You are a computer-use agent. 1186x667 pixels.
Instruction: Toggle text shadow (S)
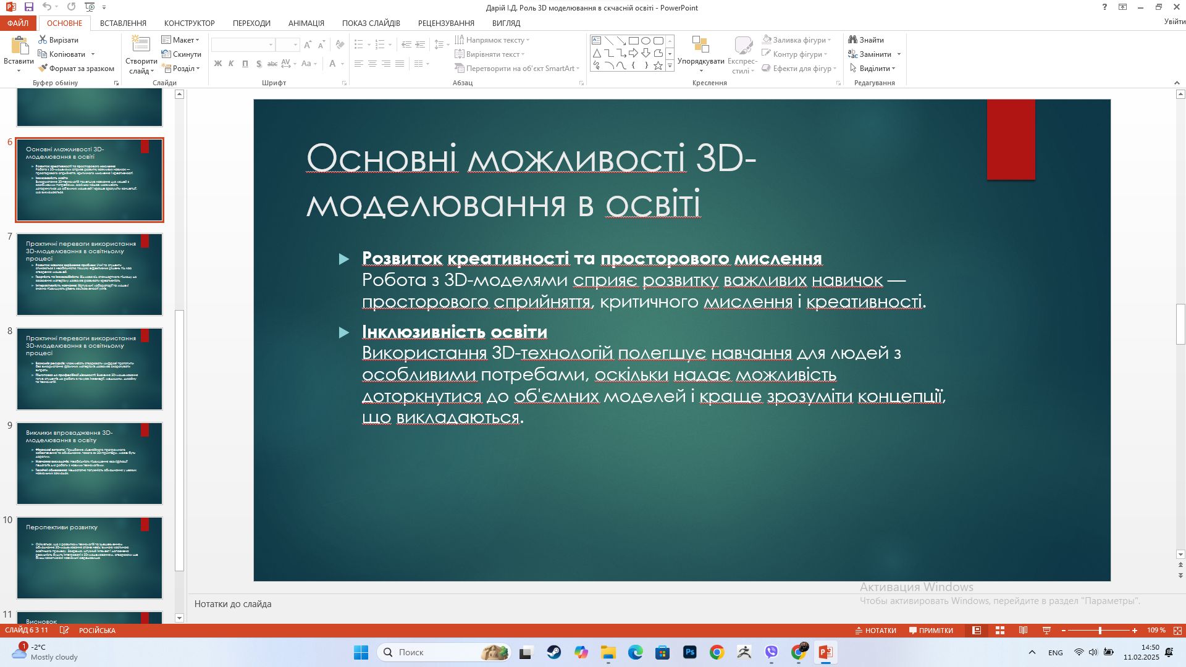click(259, 64)
